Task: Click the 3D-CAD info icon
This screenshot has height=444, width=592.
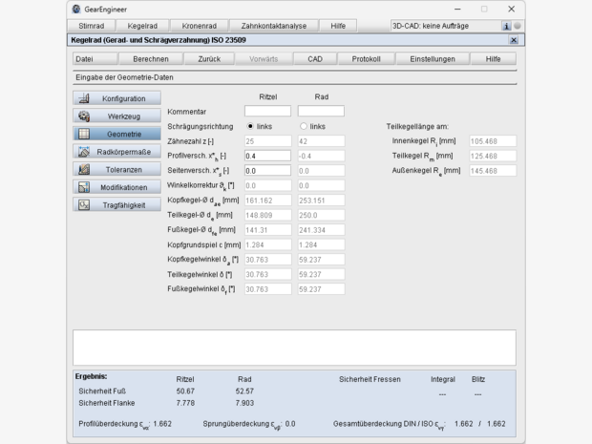Action: (505, 26)
